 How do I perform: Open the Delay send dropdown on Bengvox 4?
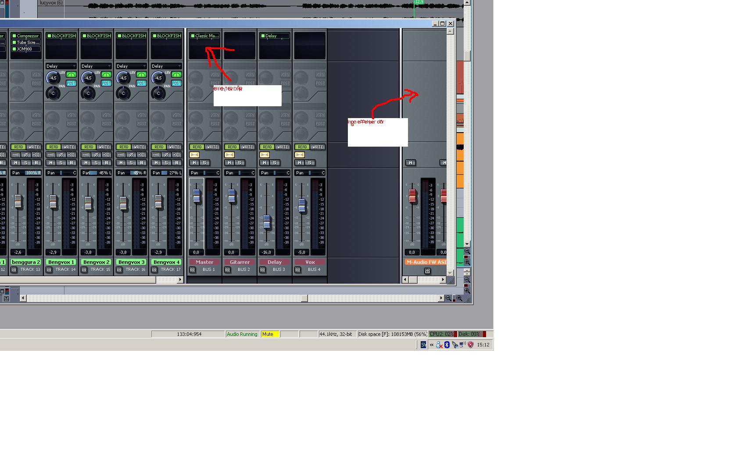tap(167, 66)
